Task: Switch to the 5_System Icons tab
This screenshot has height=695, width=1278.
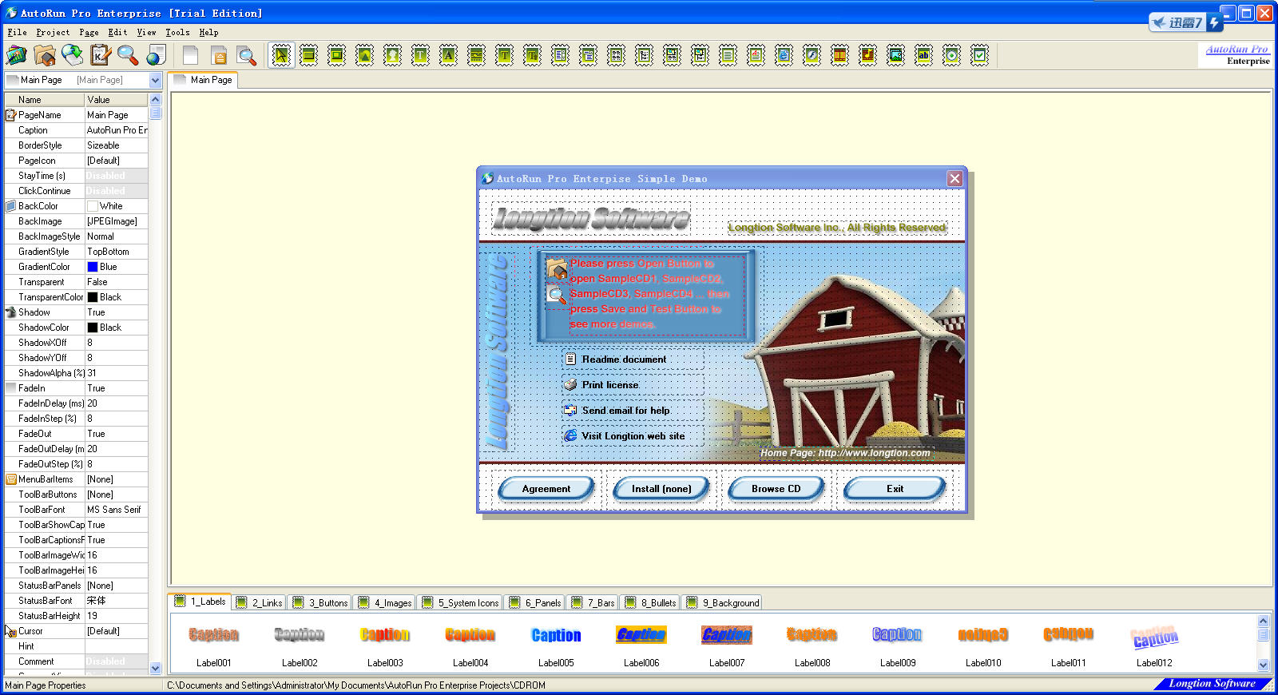Action: [x=460, y=603]
